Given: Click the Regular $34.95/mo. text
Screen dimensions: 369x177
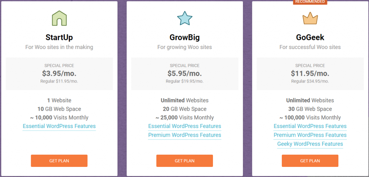Looking at the screenshot, I should click(310, 81).
